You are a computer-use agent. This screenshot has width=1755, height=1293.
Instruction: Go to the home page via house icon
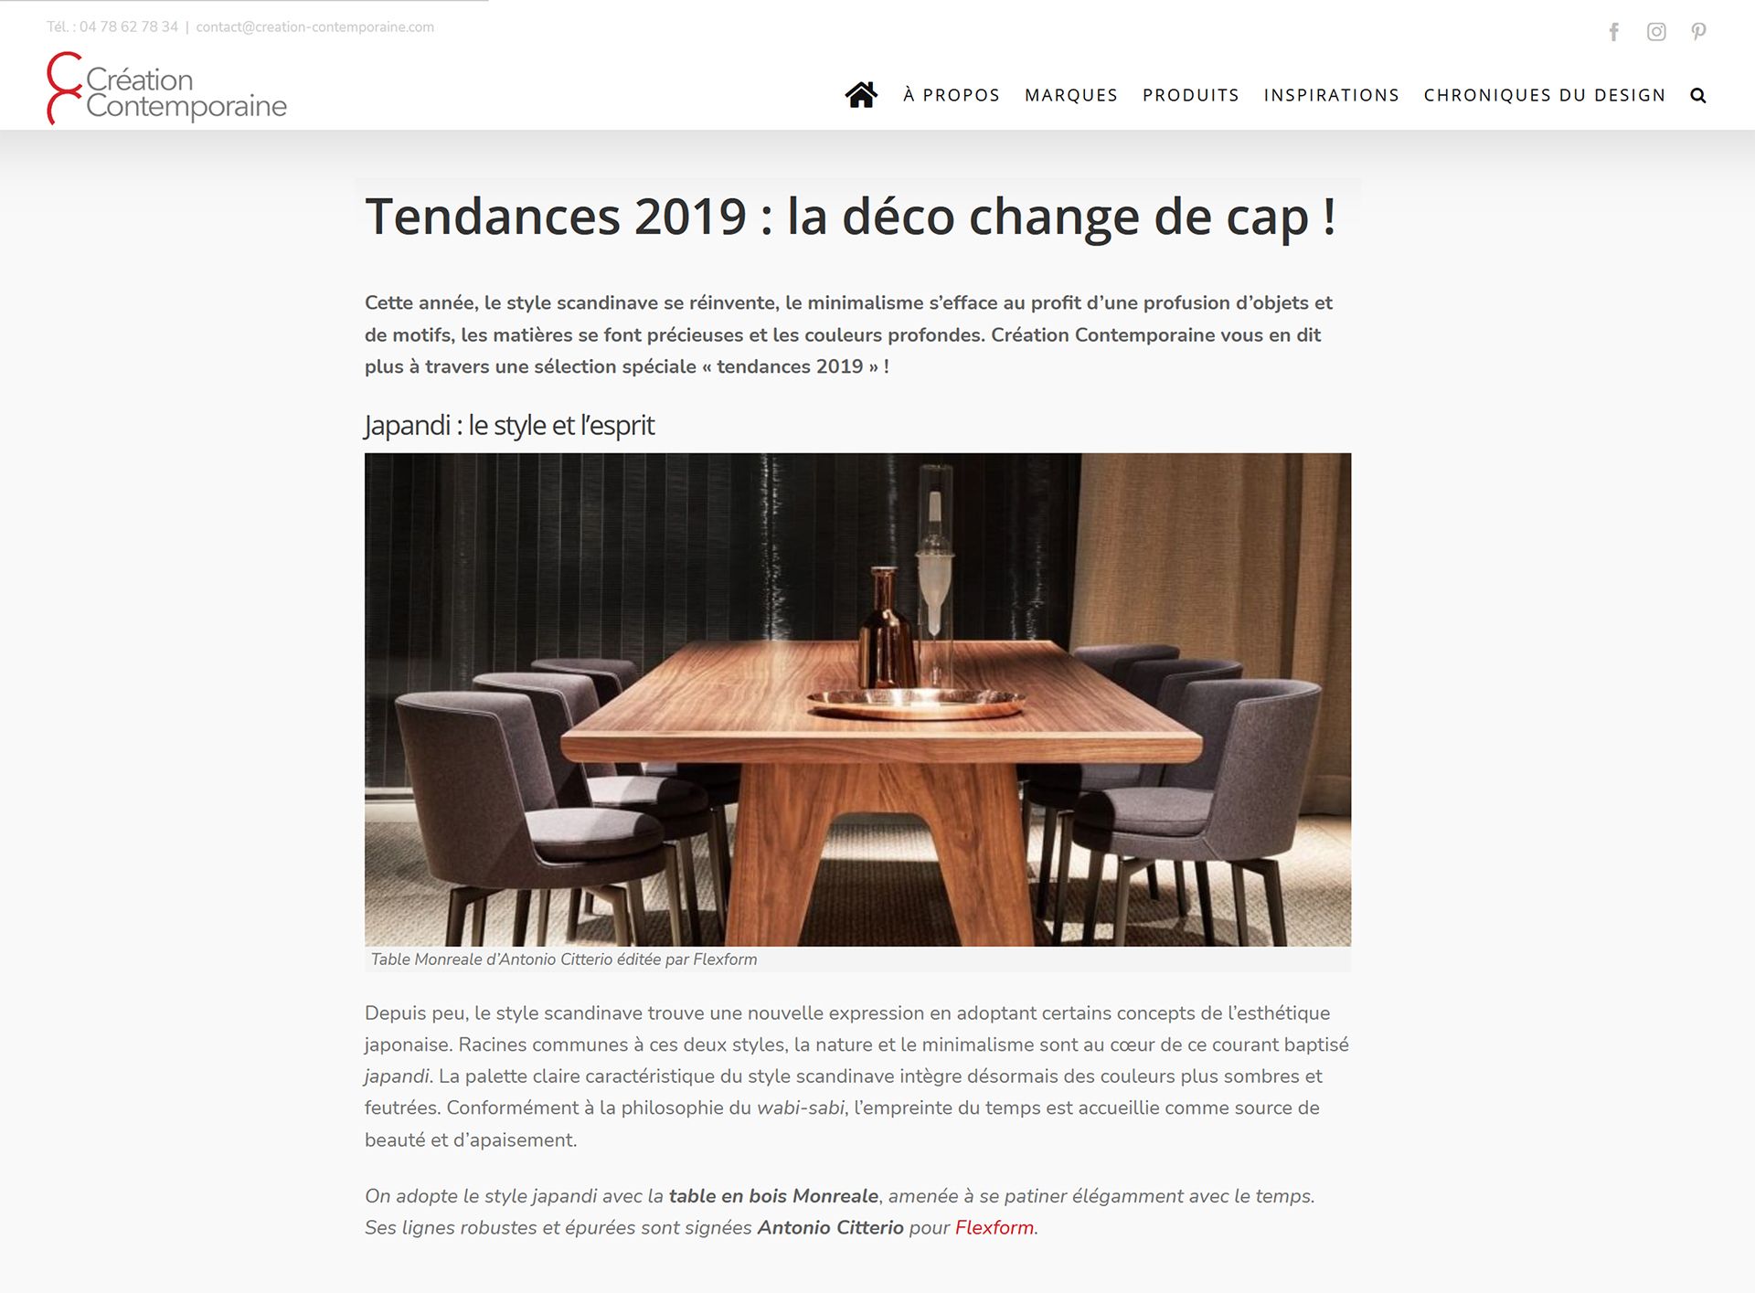coord(861,95)
